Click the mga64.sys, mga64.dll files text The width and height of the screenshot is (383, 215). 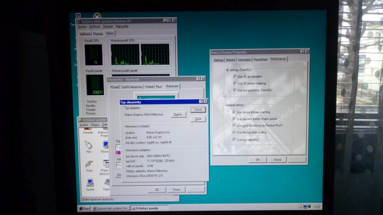(159, 142)
